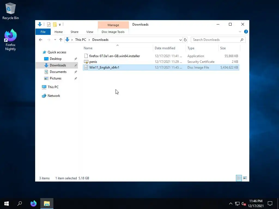
Task: Switch to Details view layout button
Action: pos(239,178)
